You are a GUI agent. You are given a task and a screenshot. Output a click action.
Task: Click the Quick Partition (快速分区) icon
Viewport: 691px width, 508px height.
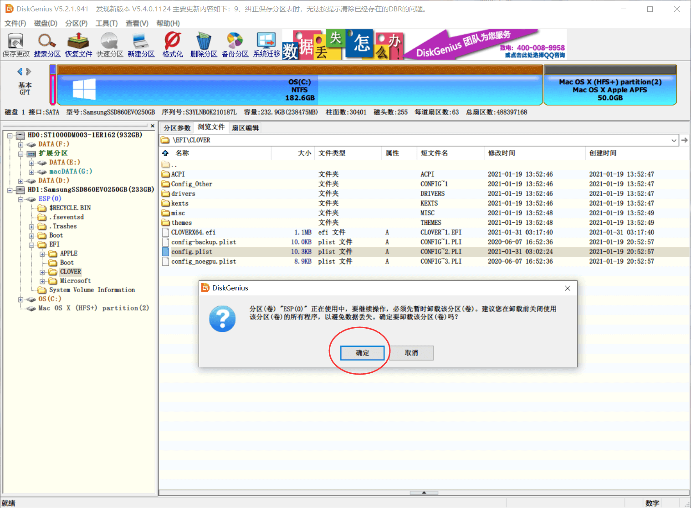pos(110,45)
